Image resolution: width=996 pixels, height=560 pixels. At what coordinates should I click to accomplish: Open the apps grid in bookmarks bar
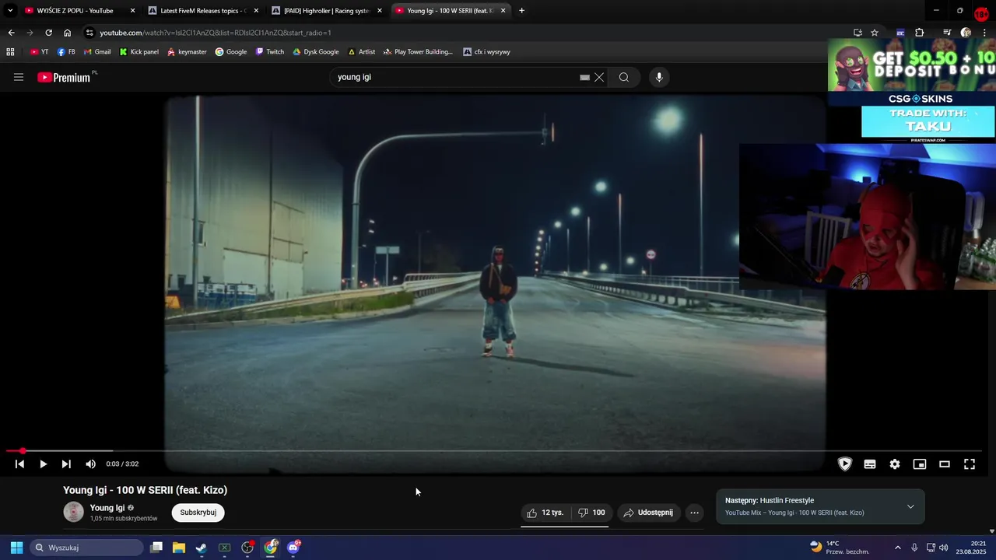point(10,52)
